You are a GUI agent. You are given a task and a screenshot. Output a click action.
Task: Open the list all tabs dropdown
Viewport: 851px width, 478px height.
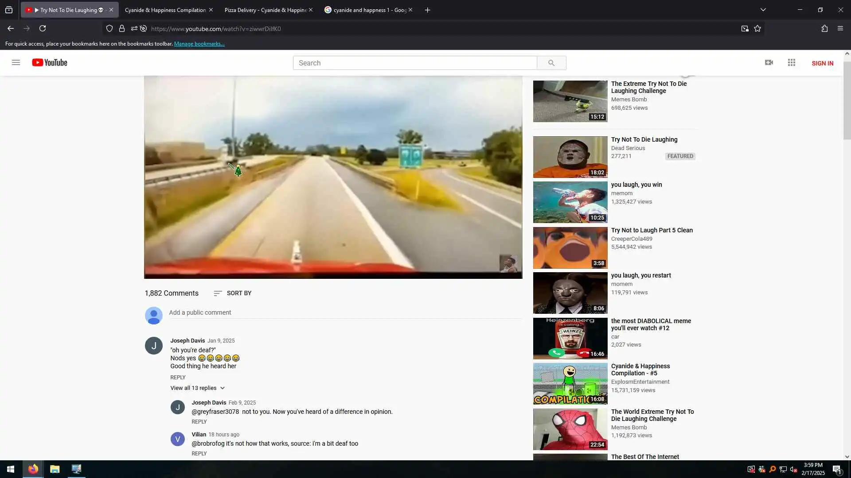coord(763,10)
